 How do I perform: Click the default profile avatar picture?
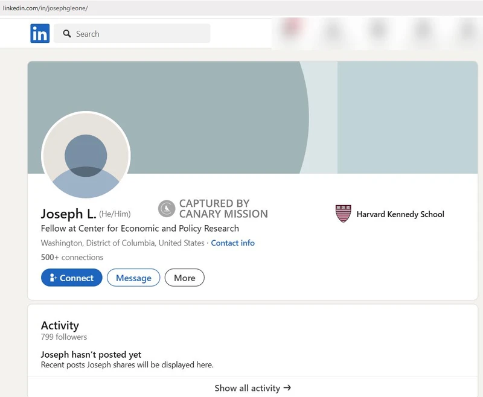(x=86, y=156)
